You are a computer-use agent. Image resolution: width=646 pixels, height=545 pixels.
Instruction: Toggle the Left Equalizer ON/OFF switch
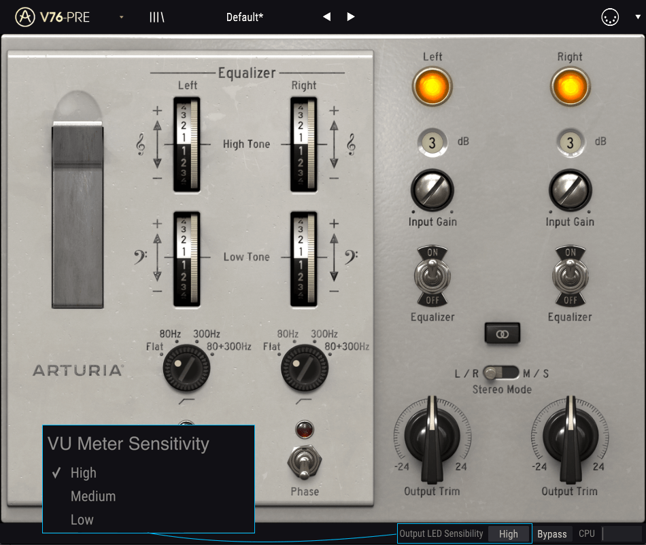point(432,276)
